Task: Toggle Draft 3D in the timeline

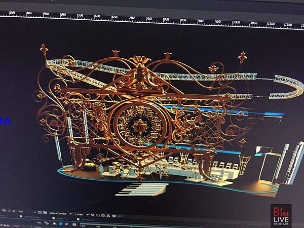Action: 47,223
